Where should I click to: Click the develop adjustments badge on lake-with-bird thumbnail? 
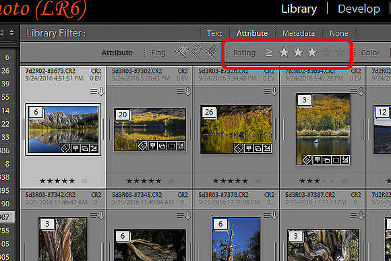click(x=345, y=160)
